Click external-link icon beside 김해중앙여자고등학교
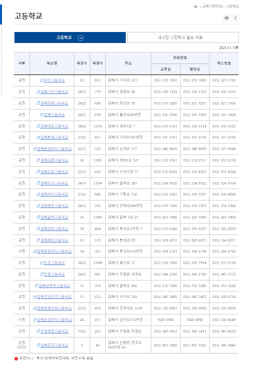The height and width of the screenshot is (371, 253). click(35, 251)
